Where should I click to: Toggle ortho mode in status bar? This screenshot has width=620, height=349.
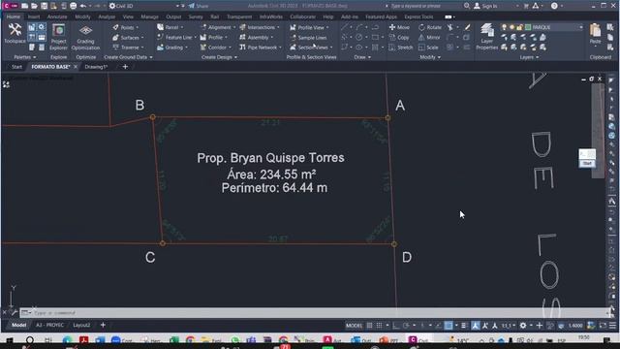pos(396,326)
